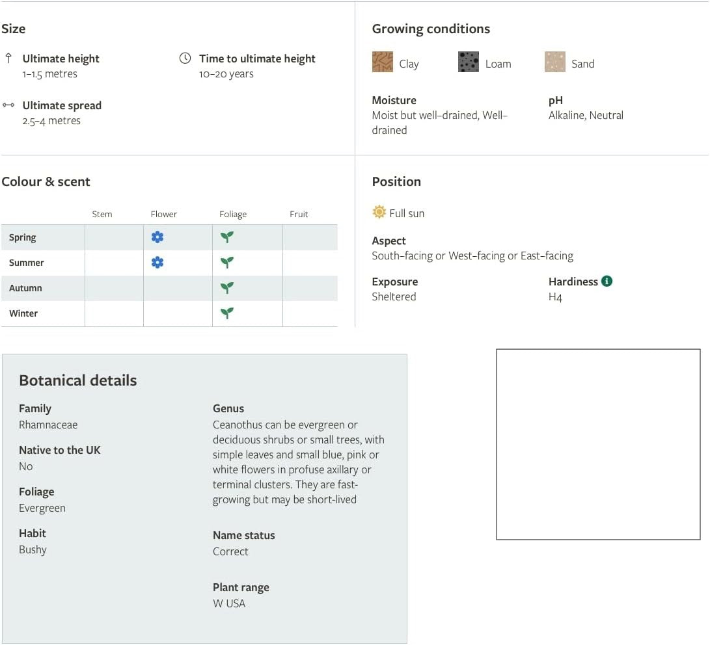
Task: Click the 'Growing conditions' heading
Action: (431, 29)
